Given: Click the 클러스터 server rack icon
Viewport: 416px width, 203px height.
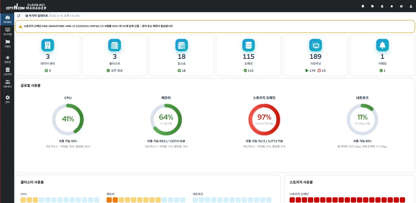Looking at the screenshot, I should tap(115, 45).
